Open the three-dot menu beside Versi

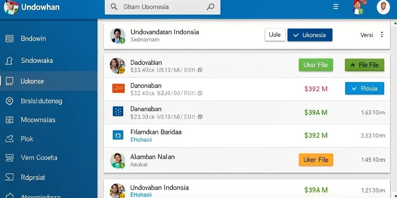coord(382,35)
